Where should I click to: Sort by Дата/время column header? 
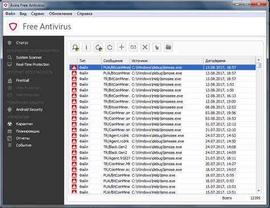[230, 61]
